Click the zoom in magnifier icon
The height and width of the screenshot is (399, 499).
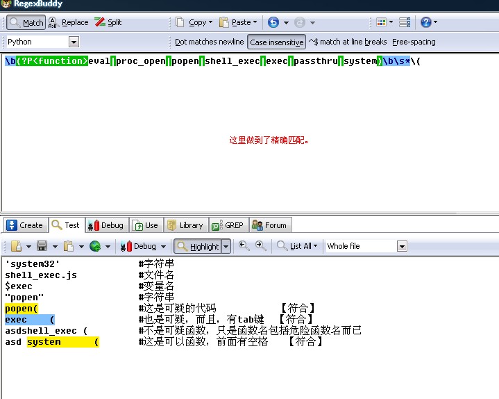(x=260, y=245)
